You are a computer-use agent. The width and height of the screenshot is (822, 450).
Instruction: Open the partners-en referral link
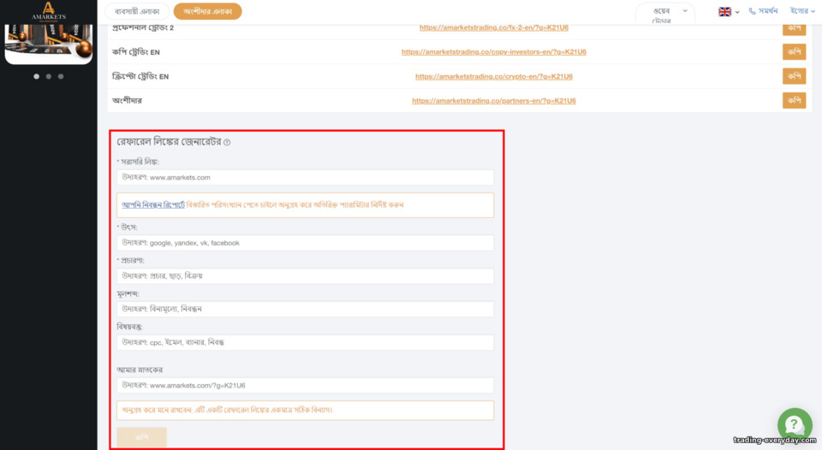pos(494,101)
